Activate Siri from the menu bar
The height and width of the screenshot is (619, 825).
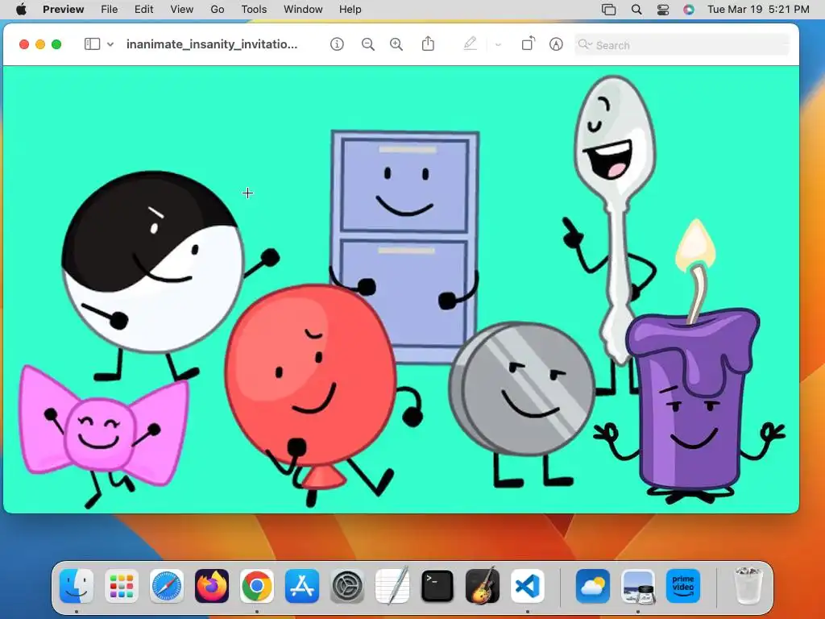click(689, 10)
